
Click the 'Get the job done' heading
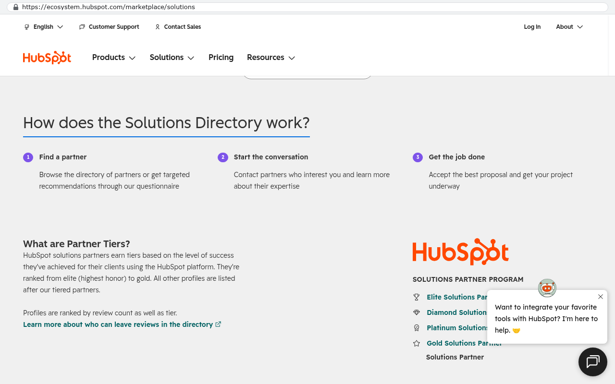(x=457, y=157)
